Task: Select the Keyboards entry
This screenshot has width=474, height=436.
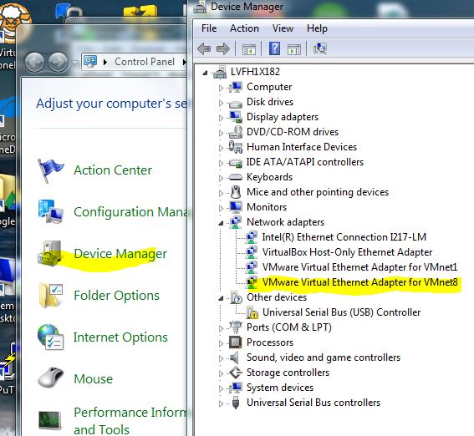Action: (x=269, y=177)
